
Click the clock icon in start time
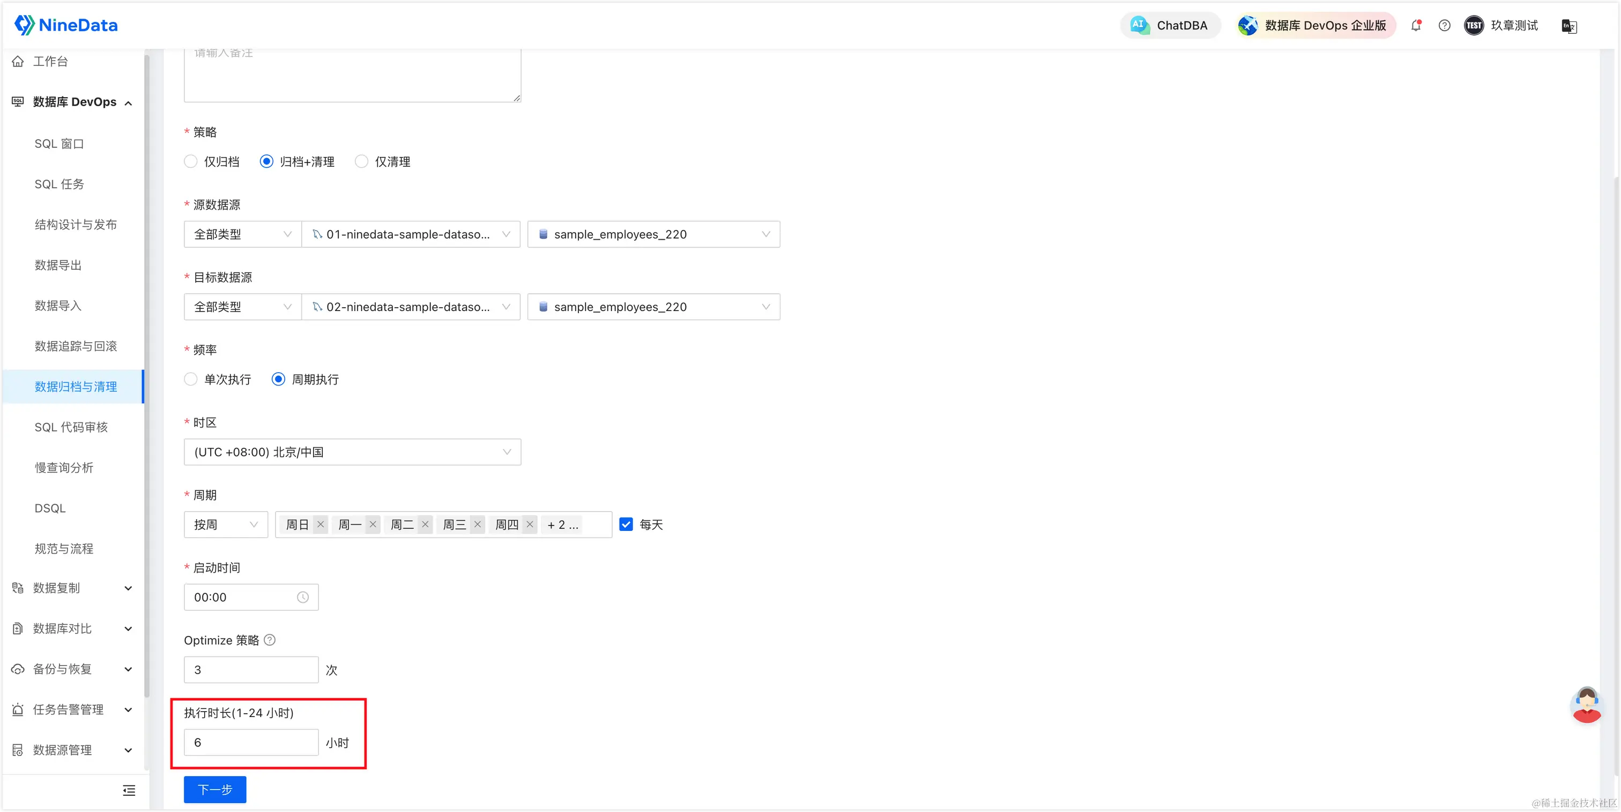[x=303, y=597]
